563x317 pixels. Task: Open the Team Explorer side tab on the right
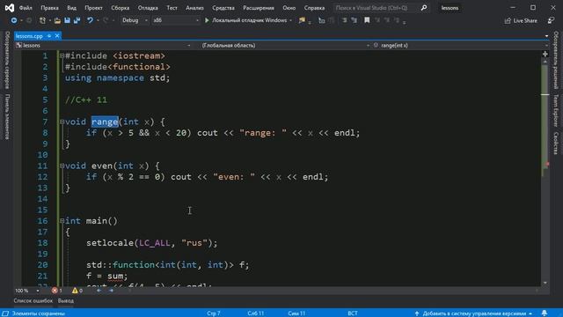(x=555, y=110)
